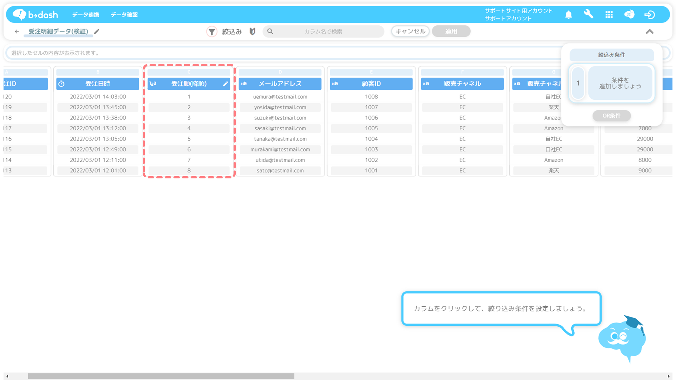This screenshot has width=676, height=380.
Task: Click the text type icon on 顧客ID
Action: (x=335, y=84)
